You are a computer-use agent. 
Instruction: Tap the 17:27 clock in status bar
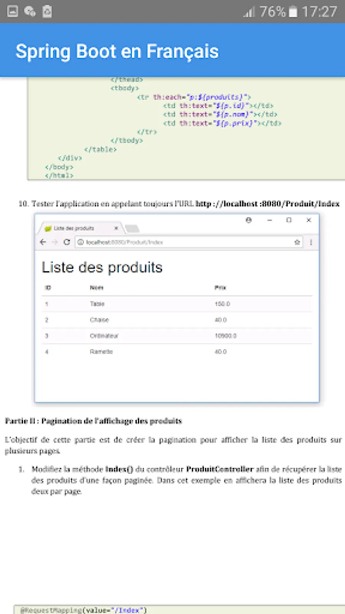tap(319, 12)
